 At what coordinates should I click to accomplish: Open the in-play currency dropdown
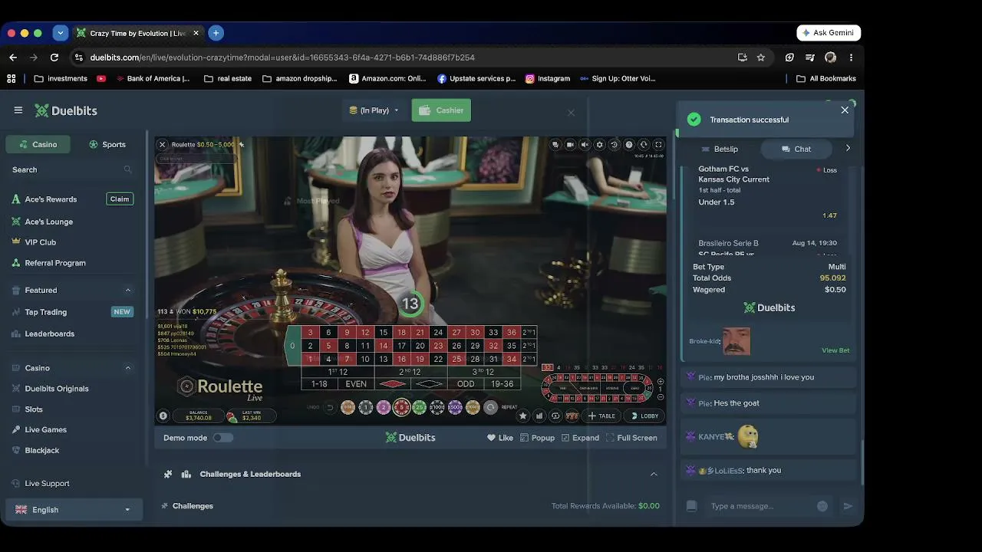[x=374, y=110]
